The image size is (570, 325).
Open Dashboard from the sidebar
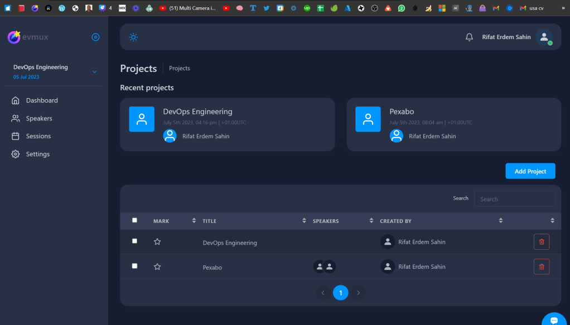pyautogui.click(x=42, y=100)
